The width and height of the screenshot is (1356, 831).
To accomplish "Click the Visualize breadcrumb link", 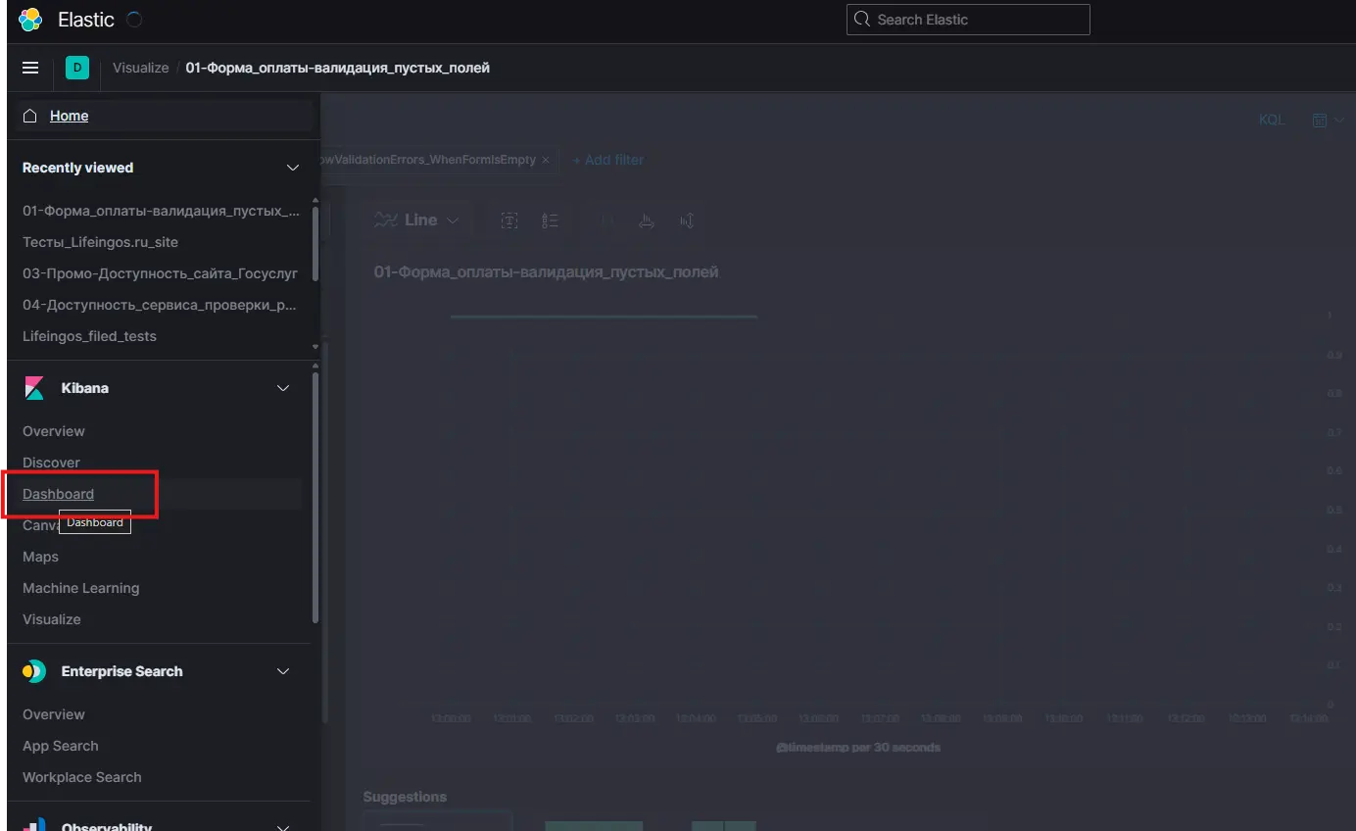I will (140, 68).
